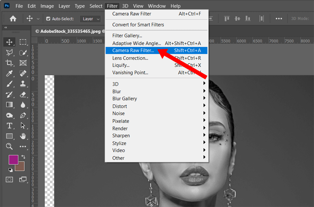The image size is (314, 207).
Task: Expand the 3D filter submenu
Action: pyautogui.click(x=157, y=84)
